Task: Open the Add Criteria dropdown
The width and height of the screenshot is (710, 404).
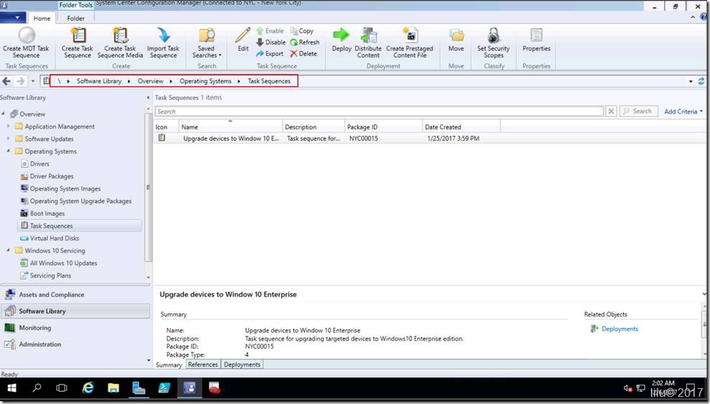Action: 683,111
